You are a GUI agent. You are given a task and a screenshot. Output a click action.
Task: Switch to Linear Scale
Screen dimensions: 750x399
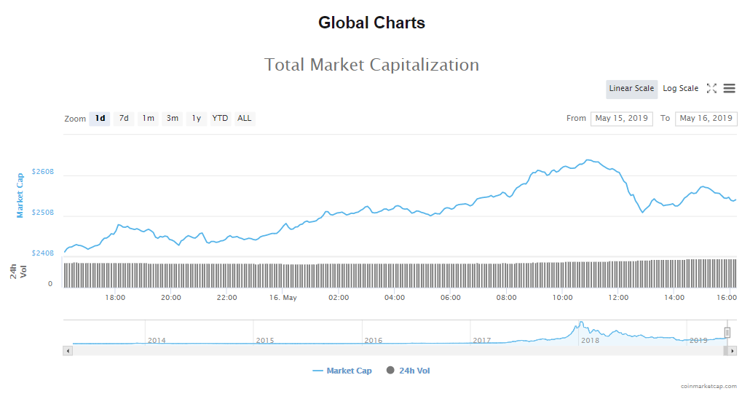click(631, 89)
